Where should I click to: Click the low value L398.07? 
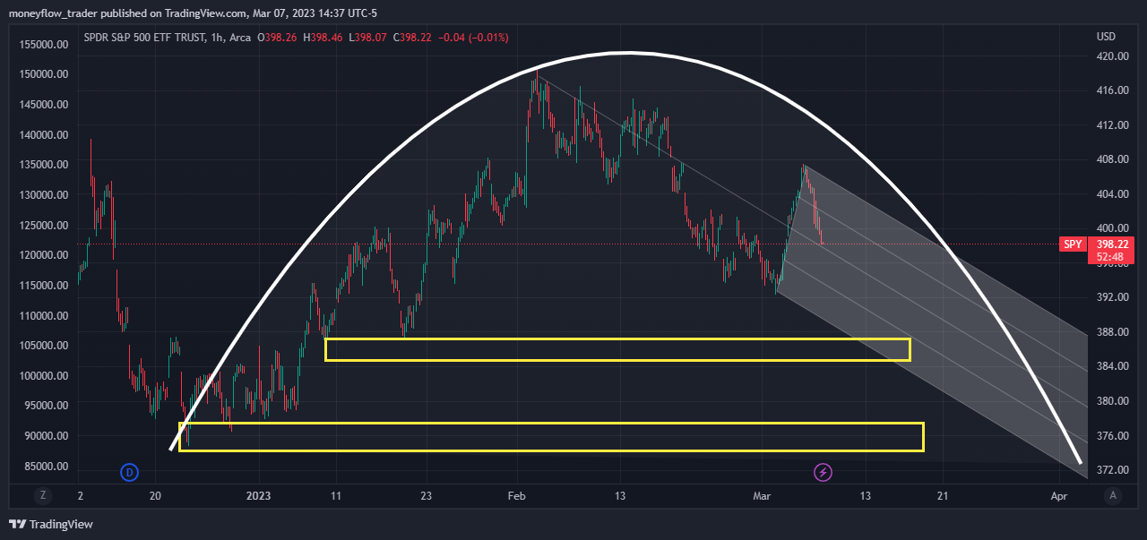click(369, 38)
